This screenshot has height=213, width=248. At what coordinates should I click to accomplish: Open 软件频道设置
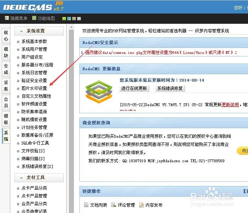34,104
